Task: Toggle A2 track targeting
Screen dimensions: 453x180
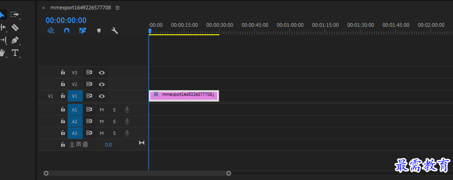Action: point(75,121)
